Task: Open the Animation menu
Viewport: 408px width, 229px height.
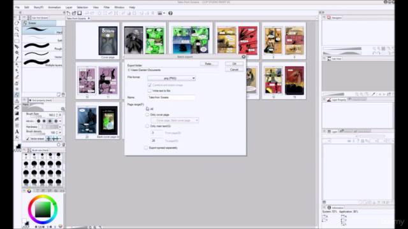Action: pyautogui.click(x=54, y=7)
